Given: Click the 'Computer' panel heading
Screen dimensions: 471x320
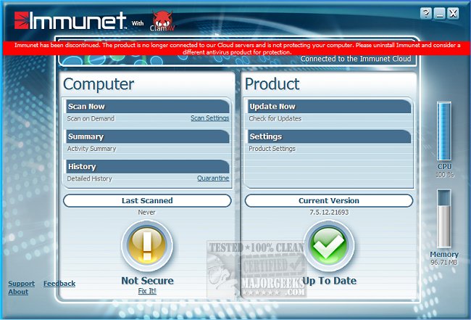Looking at the screenshot, I should click(99, 84).
